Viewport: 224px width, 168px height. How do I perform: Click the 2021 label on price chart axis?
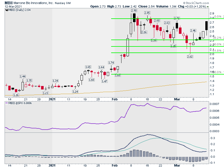coord(52,99)
